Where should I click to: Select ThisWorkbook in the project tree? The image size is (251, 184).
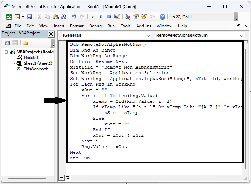tap(36, 69)
